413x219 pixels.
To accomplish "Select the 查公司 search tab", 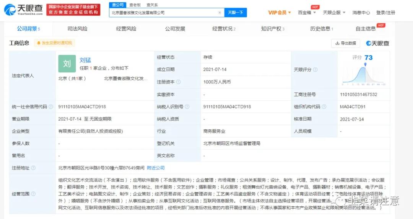I will click(117, 5).
